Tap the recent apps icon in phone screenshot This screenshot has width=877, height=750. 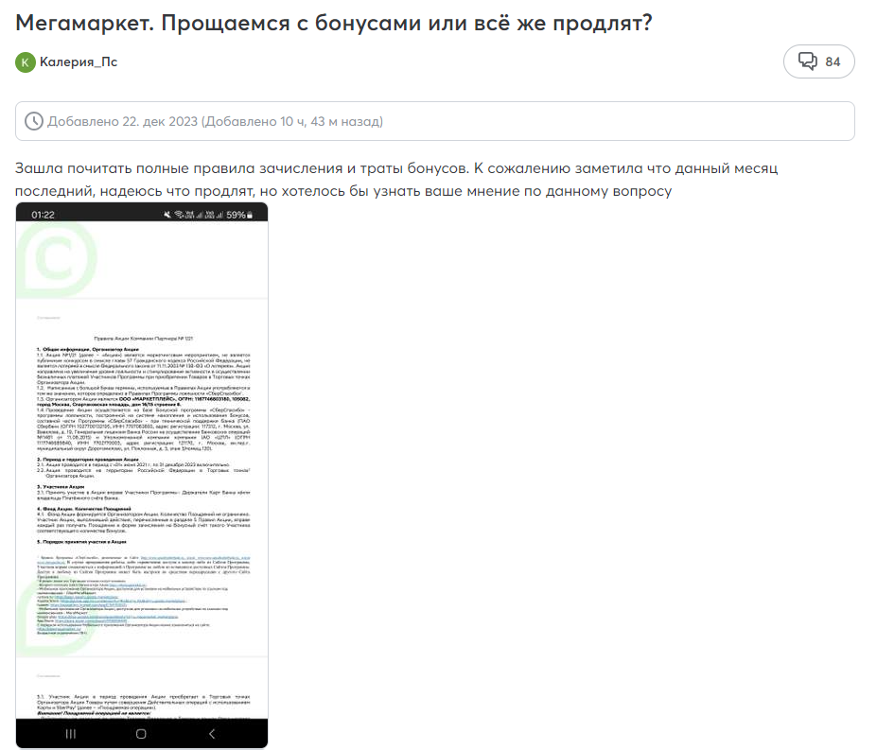[71, 734]
